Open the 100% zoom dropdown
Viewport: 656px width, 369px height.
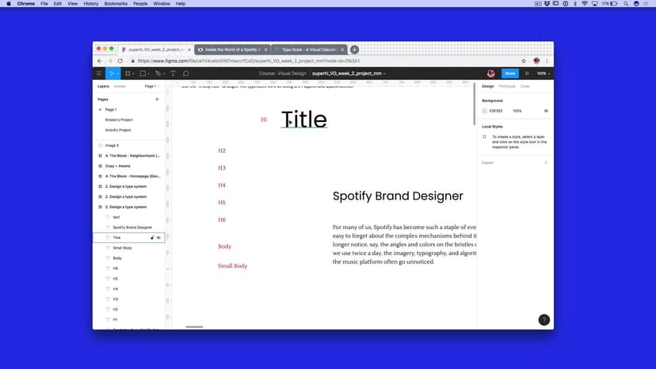[543, 73]
